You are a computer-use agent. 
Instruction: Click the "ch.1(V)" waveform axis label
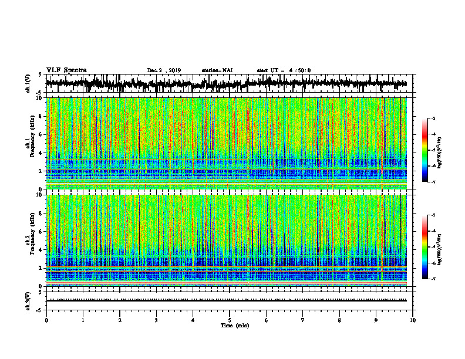[28, 83]
